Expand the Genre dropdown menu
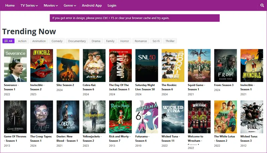This screenshot has width=267, height=153. pyautogui.click(x=70, y=5)
